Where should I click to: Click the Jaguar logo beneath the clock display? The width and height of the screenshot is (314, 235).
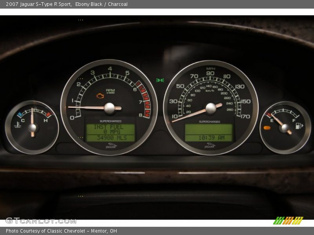(x=210, y=145)
